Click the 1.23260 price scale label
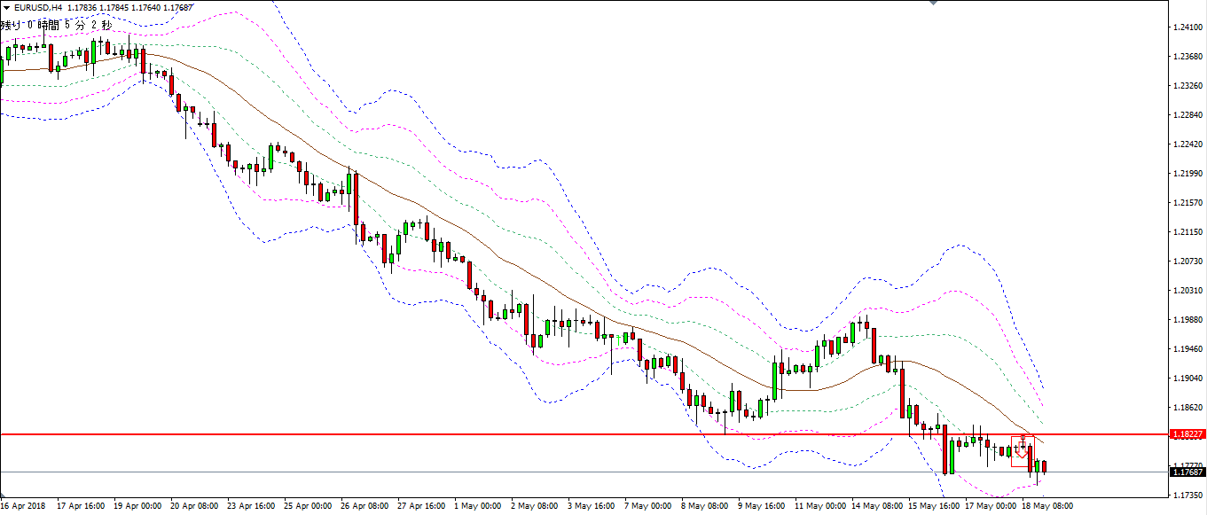 click(1187, 86)
